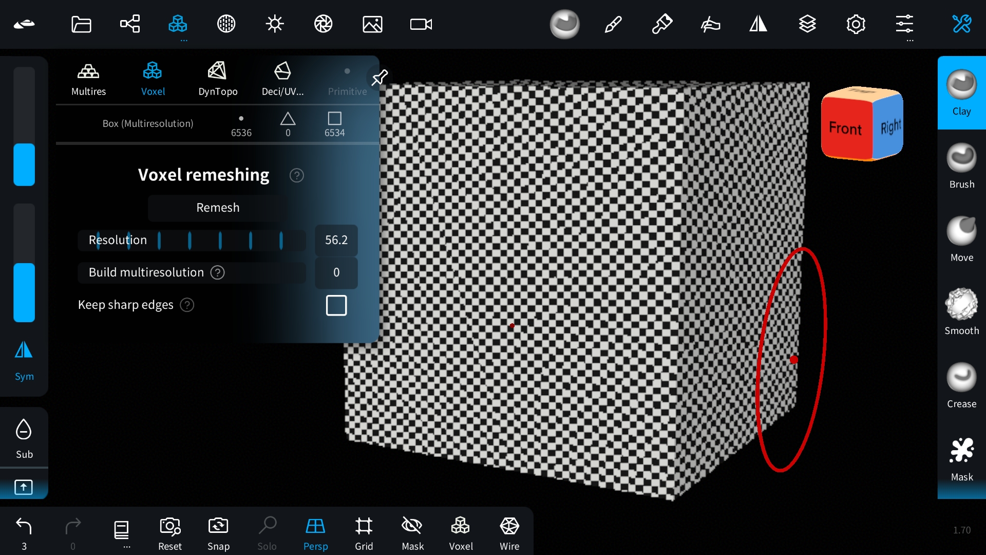This screenshot has height=555, width=986.
Task: Adjust the Resolution slider
Action: coord(192,240)
